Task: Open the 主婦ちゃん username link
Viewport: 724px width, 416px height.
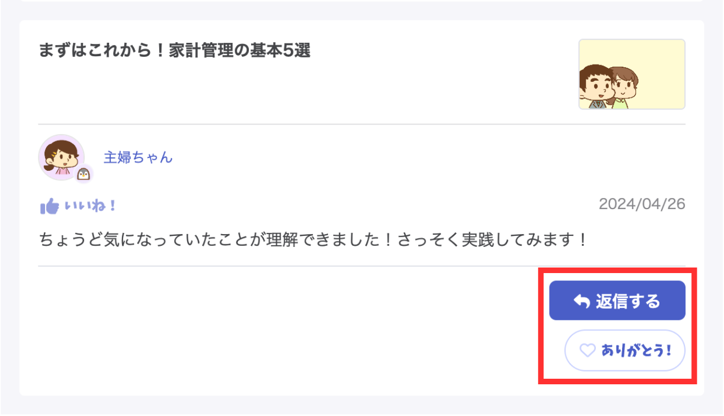Action: [138, 157]
